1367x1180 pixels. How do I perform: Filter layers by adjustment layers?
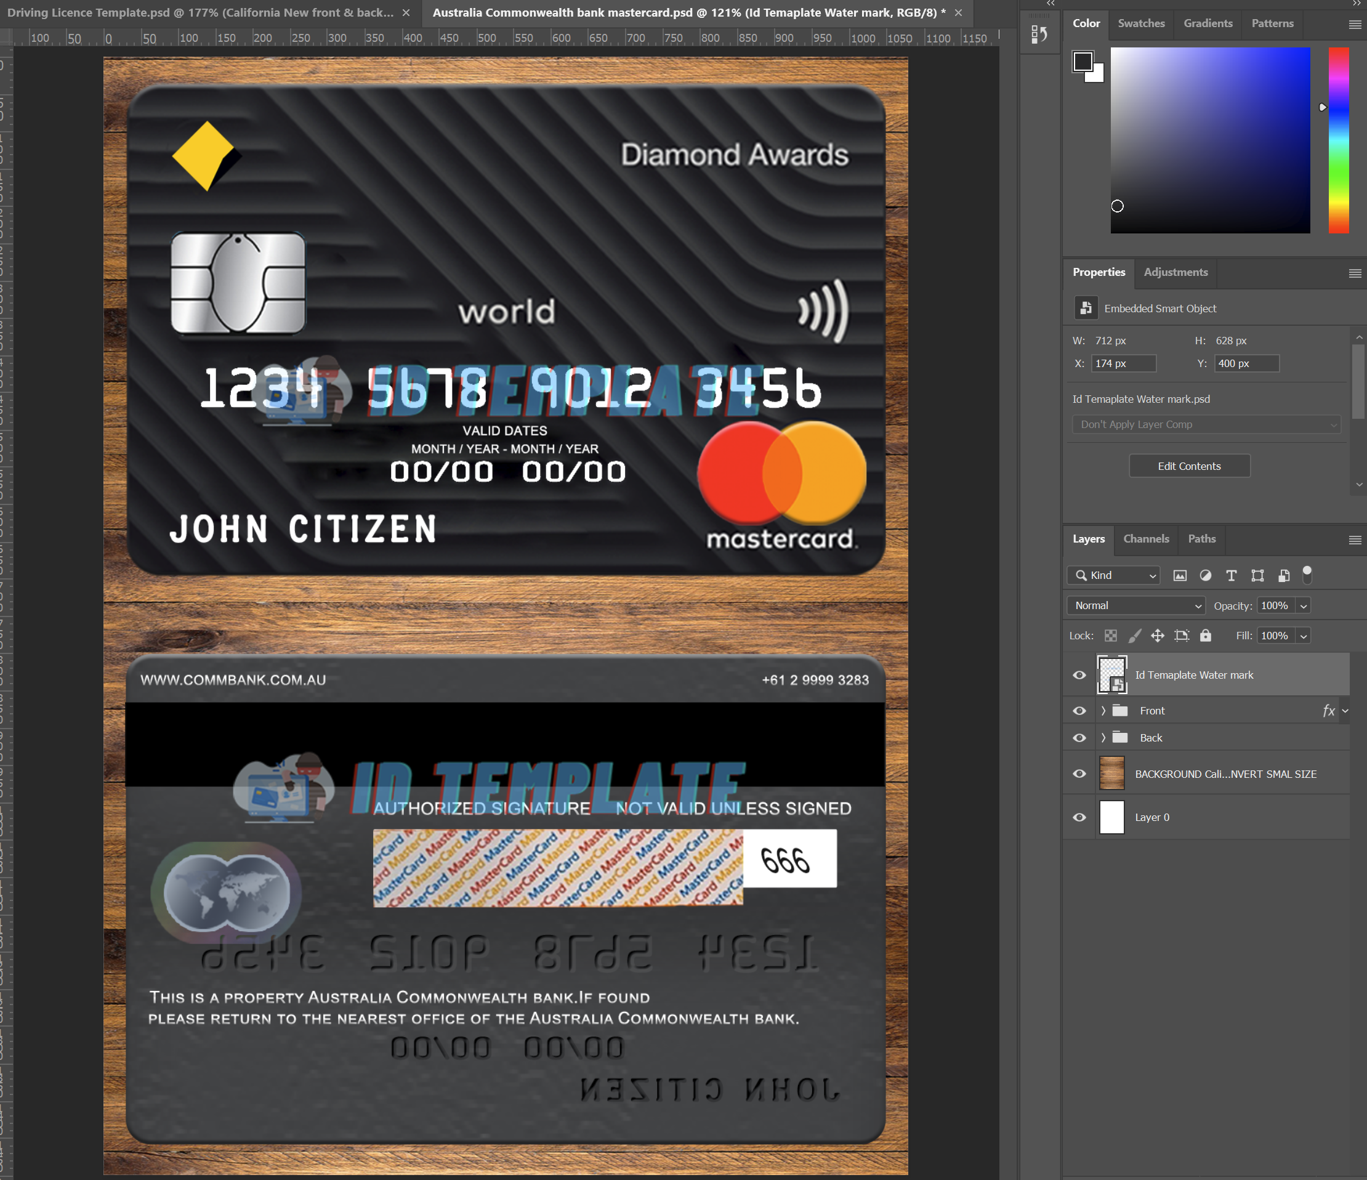click(x=1206, y=575)
